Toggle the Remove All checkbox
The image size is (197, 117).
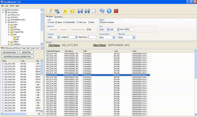tap(88, 29)
